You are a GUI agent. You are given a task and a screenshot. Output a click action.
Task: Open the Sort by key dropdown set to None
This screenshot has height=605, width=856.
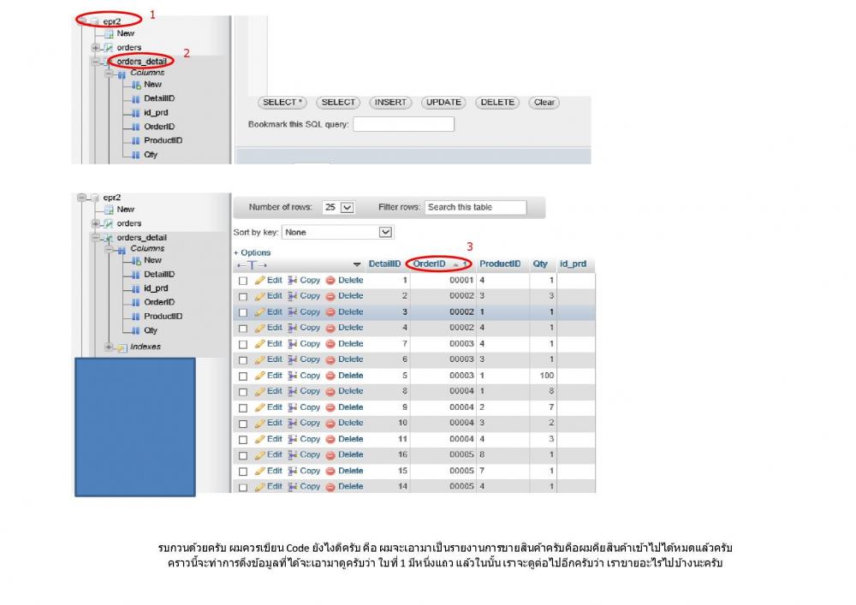(338, 233)
